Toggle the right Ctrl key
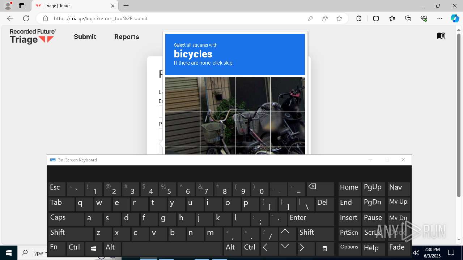Viewport: 463px width, 260px height. 250,248
